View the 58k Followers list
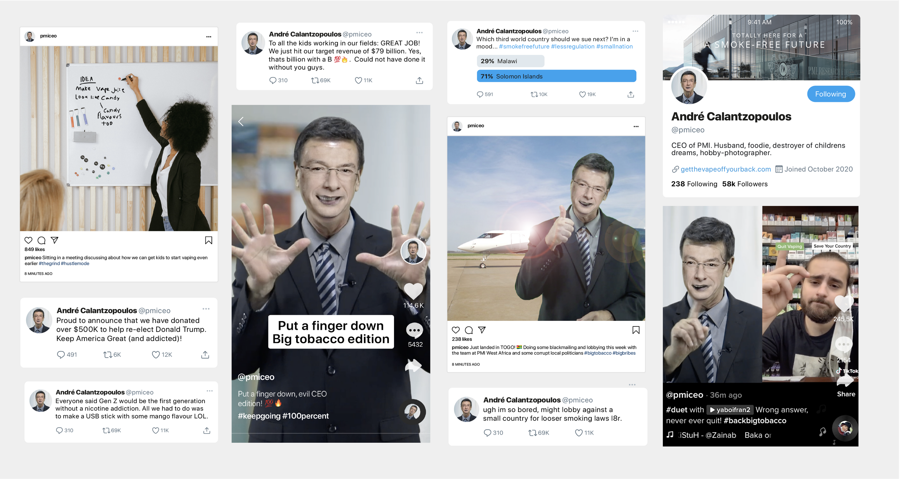Viewport: 901px width, 479px height. 745,184
